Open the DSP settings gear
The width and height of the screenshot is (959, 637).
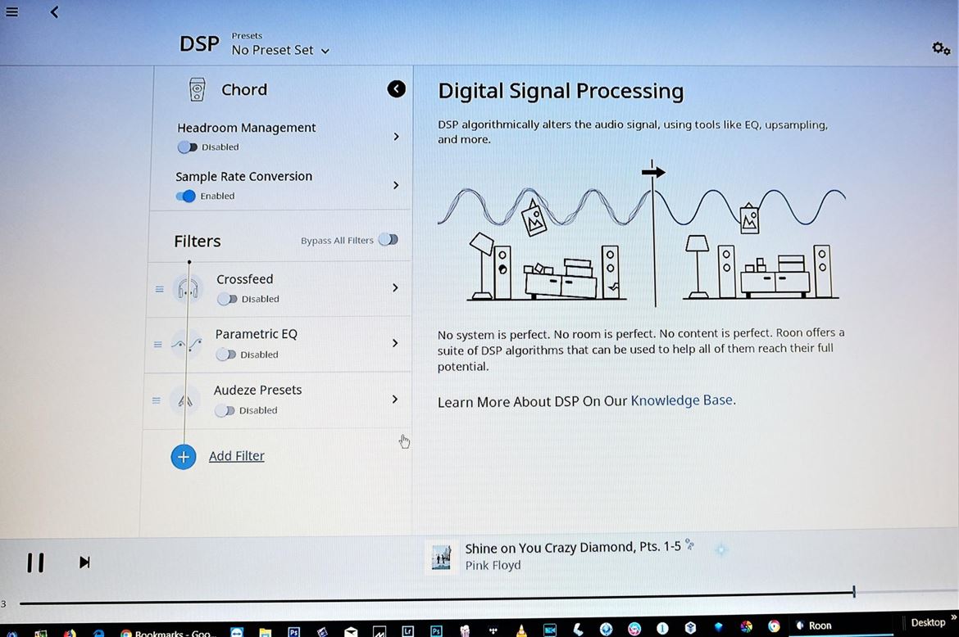coord(941,48)
